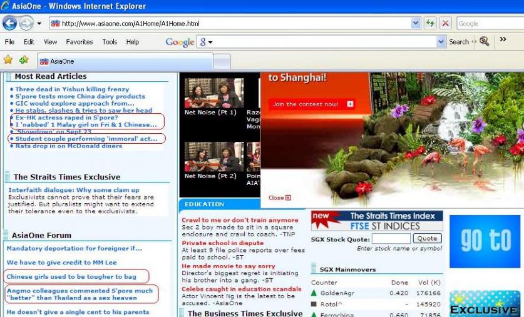Screen dimensions: 524x317
Task: Expand the toolbar overflow chevron
Action: click(x=503, y=39)
